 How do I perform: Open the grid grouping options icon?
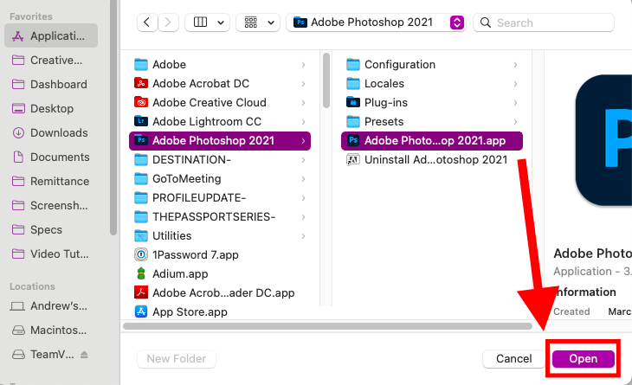tap(251, 22)
